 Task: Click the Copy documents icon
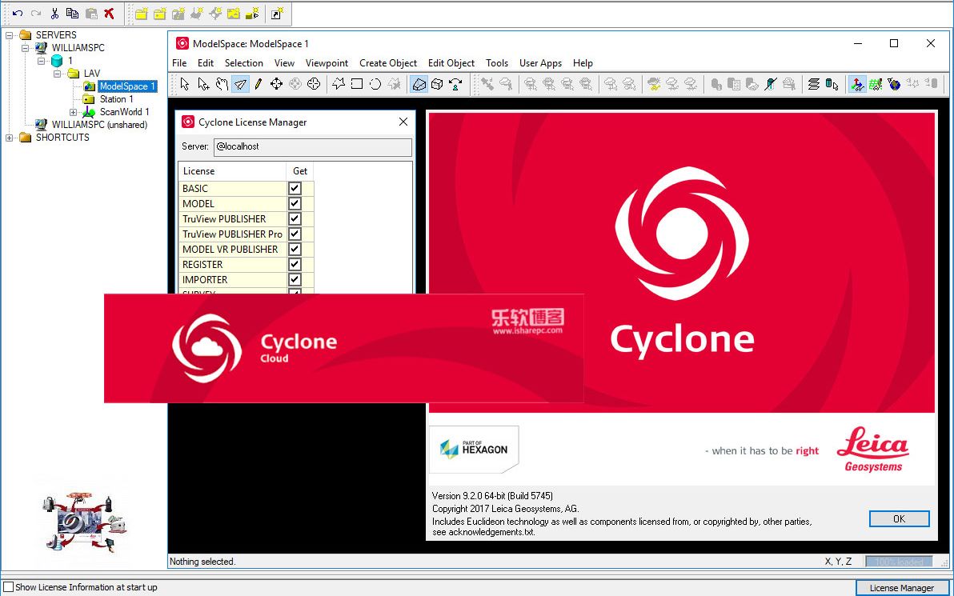coord(72,14)
